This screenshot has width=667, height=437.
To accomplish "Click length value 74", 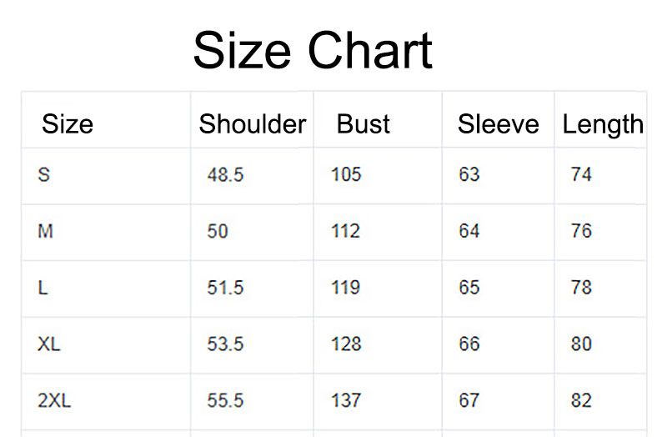I will tap(581, 175).
